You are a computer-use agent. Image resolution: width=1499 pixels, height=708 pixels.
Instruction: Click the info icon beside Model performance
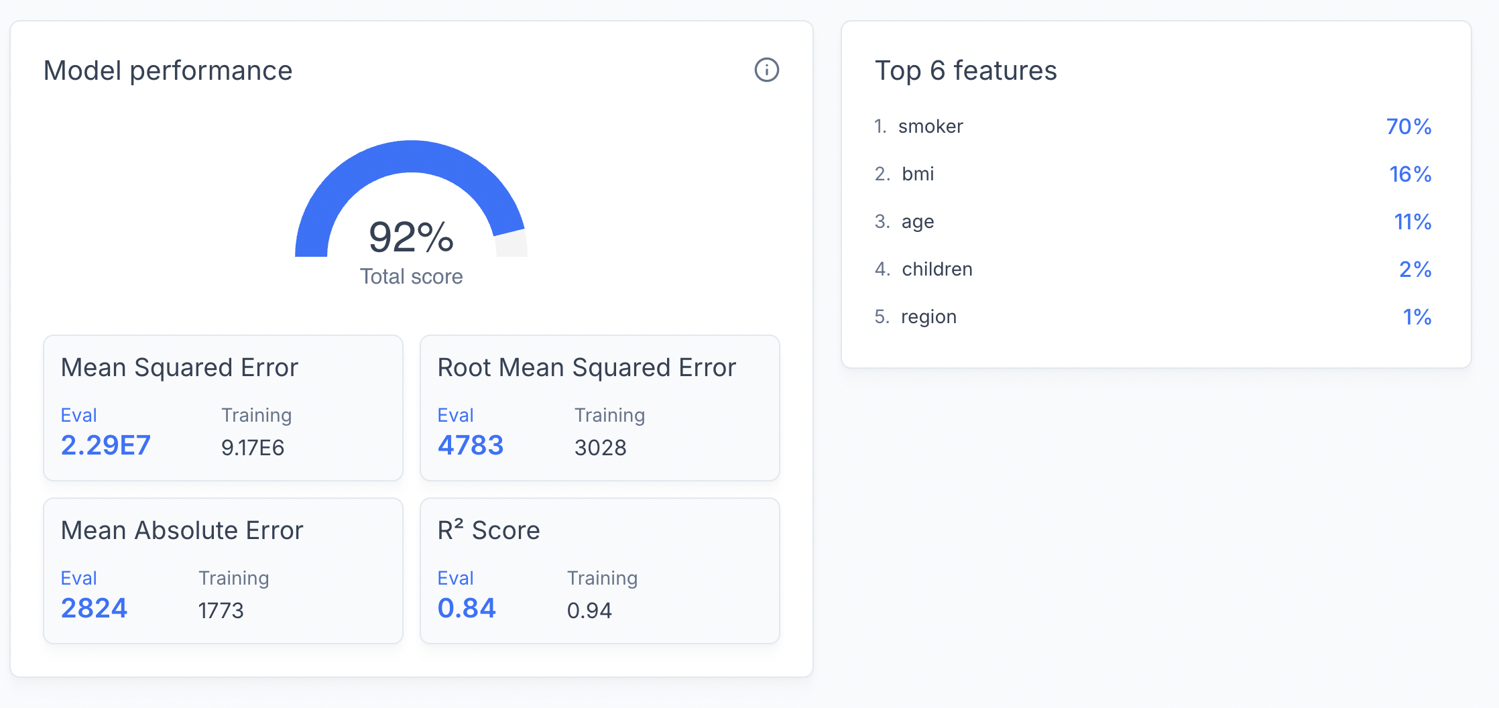coord(766,70)
